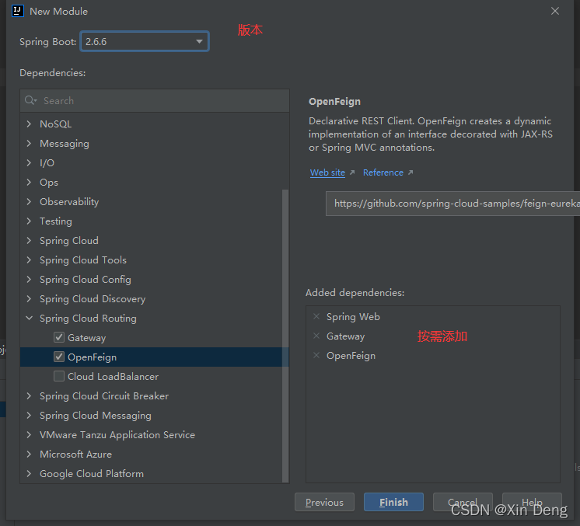Select the Observability row label
580x526 pixels.
tap(69, 201)
